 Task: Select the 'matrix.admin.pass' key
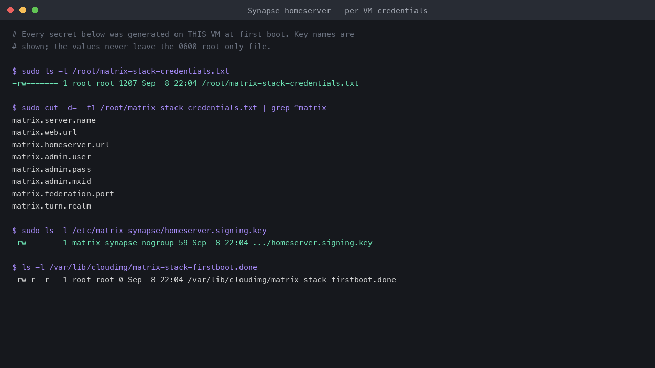pyautogui.click(x=52, y=169)
